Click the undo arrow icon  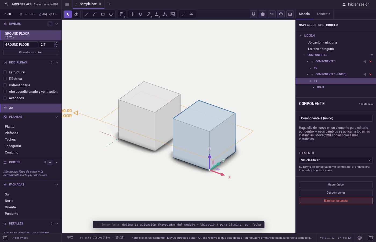[272, 14]
